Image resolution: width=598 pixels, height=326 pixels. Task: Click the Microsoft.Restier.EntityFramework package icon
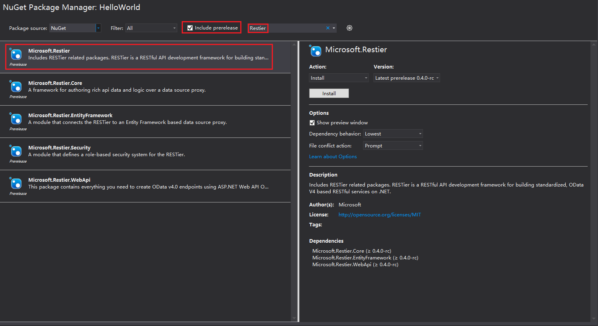[16, 119]
